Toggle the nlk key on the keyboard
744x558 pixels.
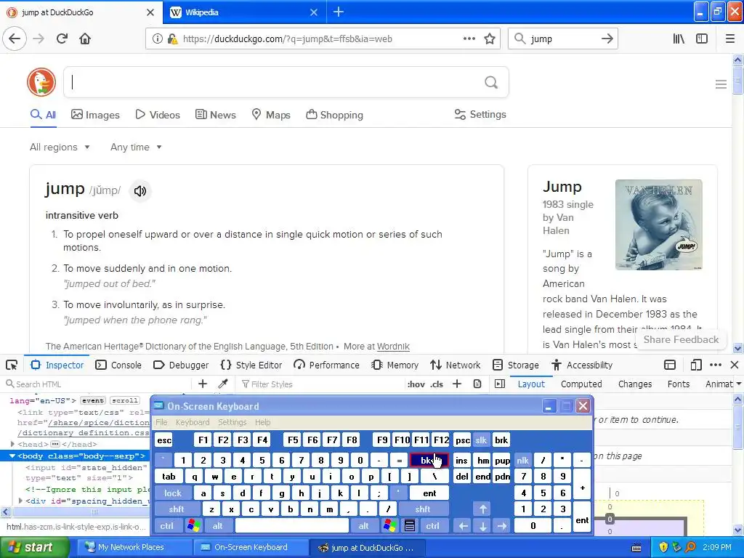pyautogui.click(x=522, y=460)
